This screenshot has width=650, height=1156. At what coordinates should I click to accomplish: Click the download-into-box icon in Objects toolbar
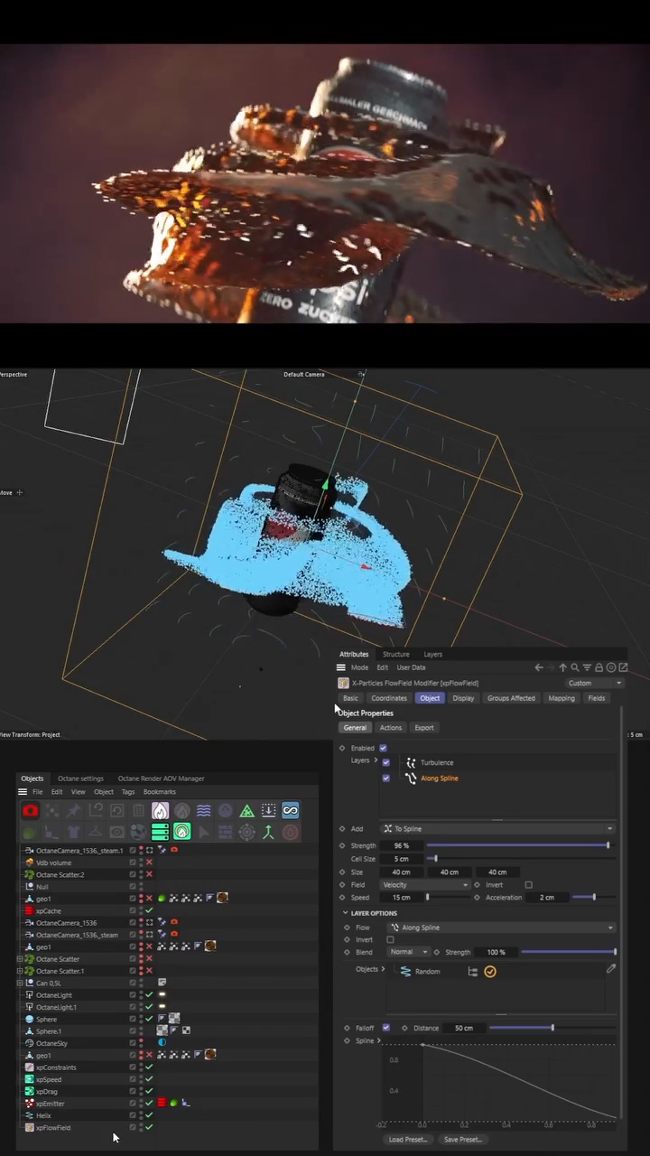tap(268, 811)
